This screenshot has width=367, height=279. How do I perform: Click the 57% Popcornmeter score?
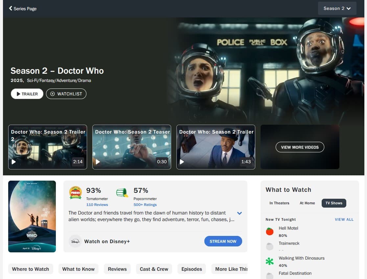point(141,190)
